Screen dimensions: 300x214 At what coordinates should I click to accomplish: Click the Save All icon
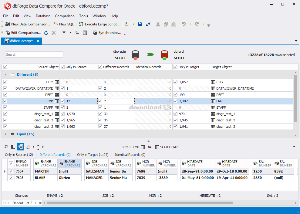pyautogui.click(x=148, y=24)
